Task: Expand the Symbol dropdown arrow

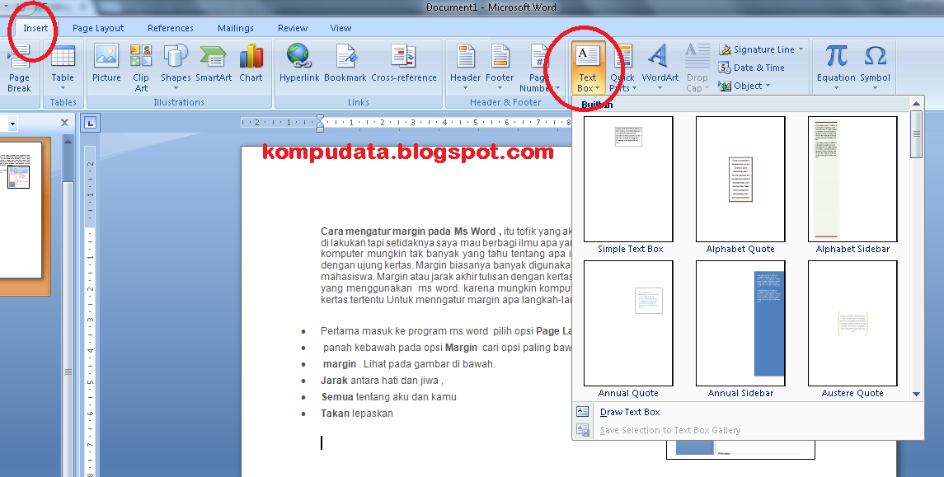Action: (x=875, y=88)
